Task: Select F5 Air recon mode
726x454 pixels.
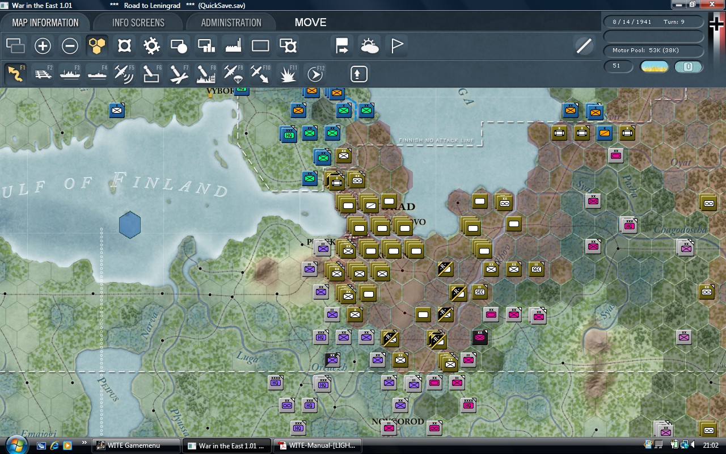Action: click(x=124, y=74)
